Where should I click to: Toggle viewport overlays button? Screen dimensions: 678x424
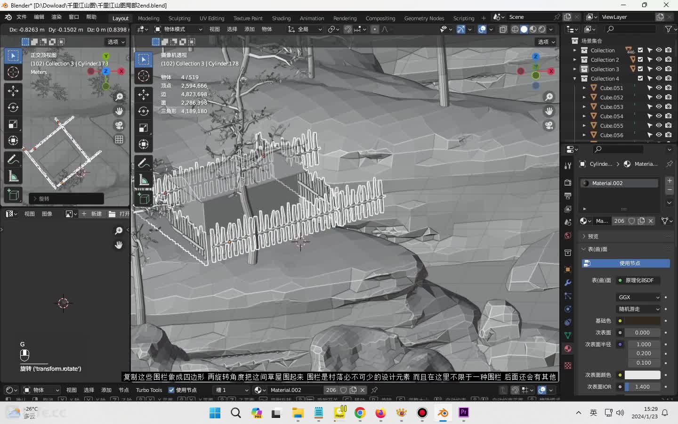pyautogui.click(x=482, y=29)
